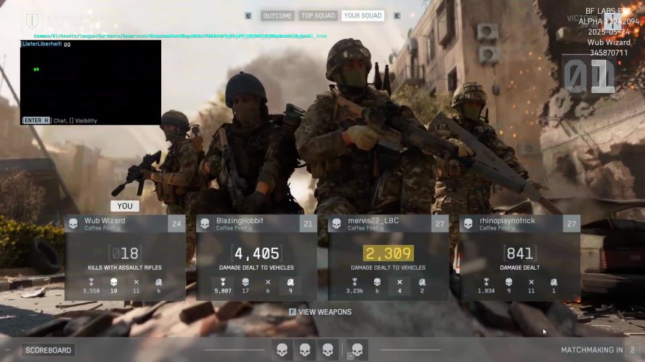645x362 pixels.
Task: Select the BlazingHobbit player name
Action: [240, 221]
